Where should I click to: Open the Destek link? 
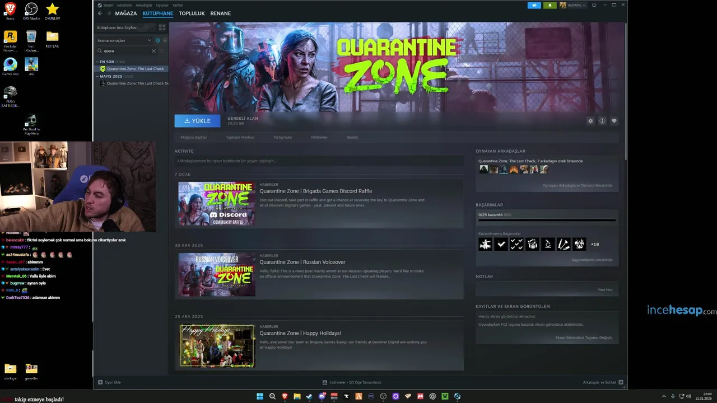coord(352,137)
